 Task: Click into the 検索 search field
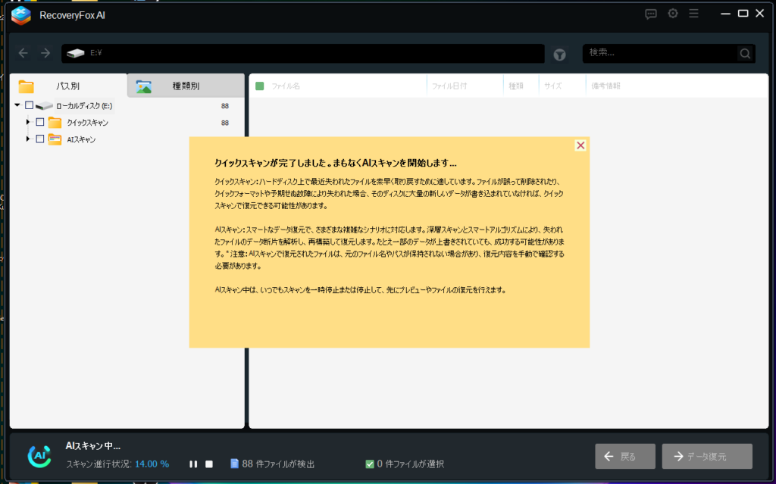click(659, 53)
